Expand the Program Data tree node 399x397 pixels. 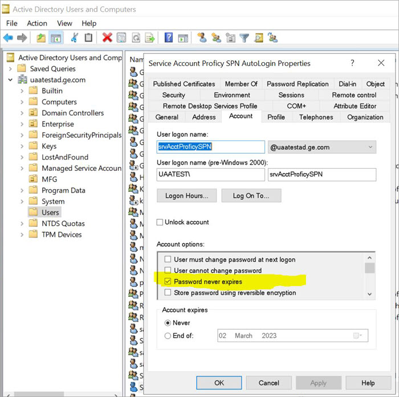point(22,190)
